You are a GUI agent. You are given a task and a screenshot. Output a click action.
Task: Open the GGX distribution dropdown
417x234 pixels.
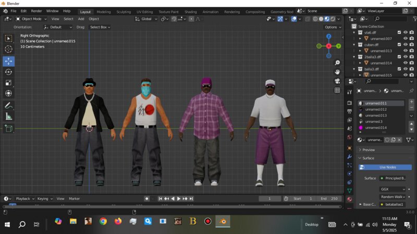click(393, 189)
